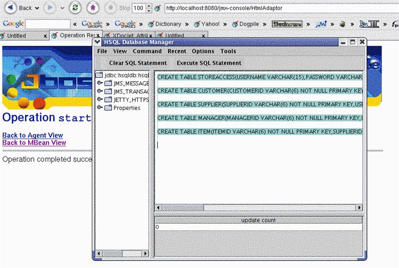Click the Dictionary bookmark icon
The height and width of the screenshot is (268, 399).
point(152,24)
